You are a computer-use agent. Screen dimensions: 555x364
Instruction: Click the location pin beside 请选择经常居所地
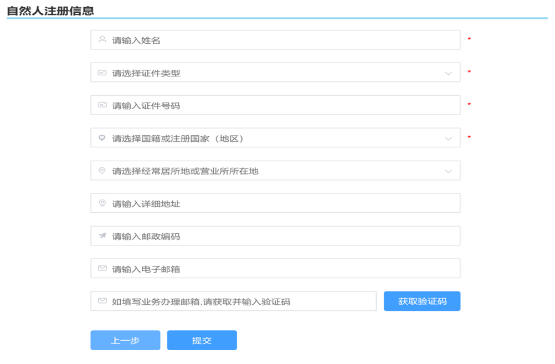pos(102,171)
